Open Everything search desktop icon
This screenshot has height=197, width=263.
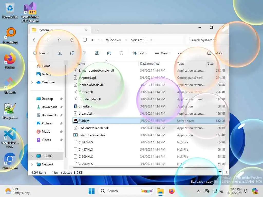coord(10,35)
